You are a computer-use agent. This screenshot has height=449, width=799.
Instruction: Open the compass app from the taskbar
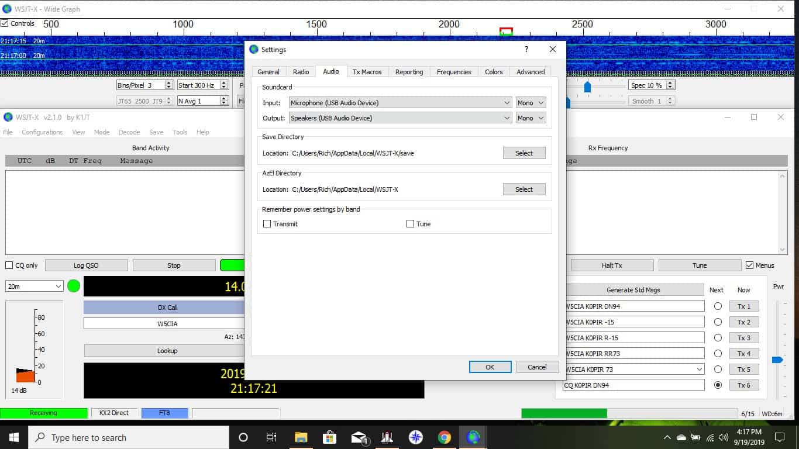tap(415, 437)
